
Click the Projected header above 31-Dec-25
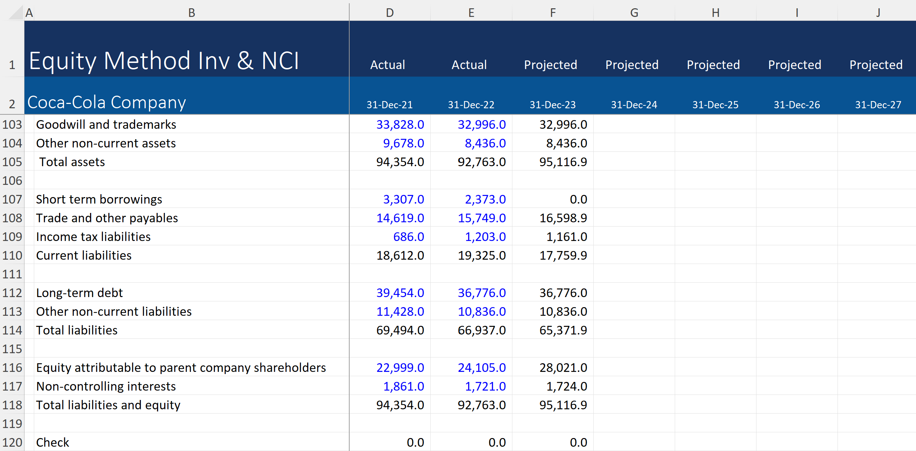point(713,65)
